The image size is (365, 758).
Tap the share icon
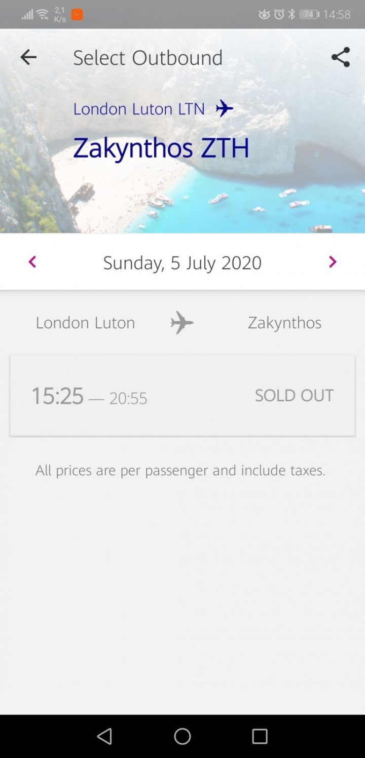[x=341, y=57]
